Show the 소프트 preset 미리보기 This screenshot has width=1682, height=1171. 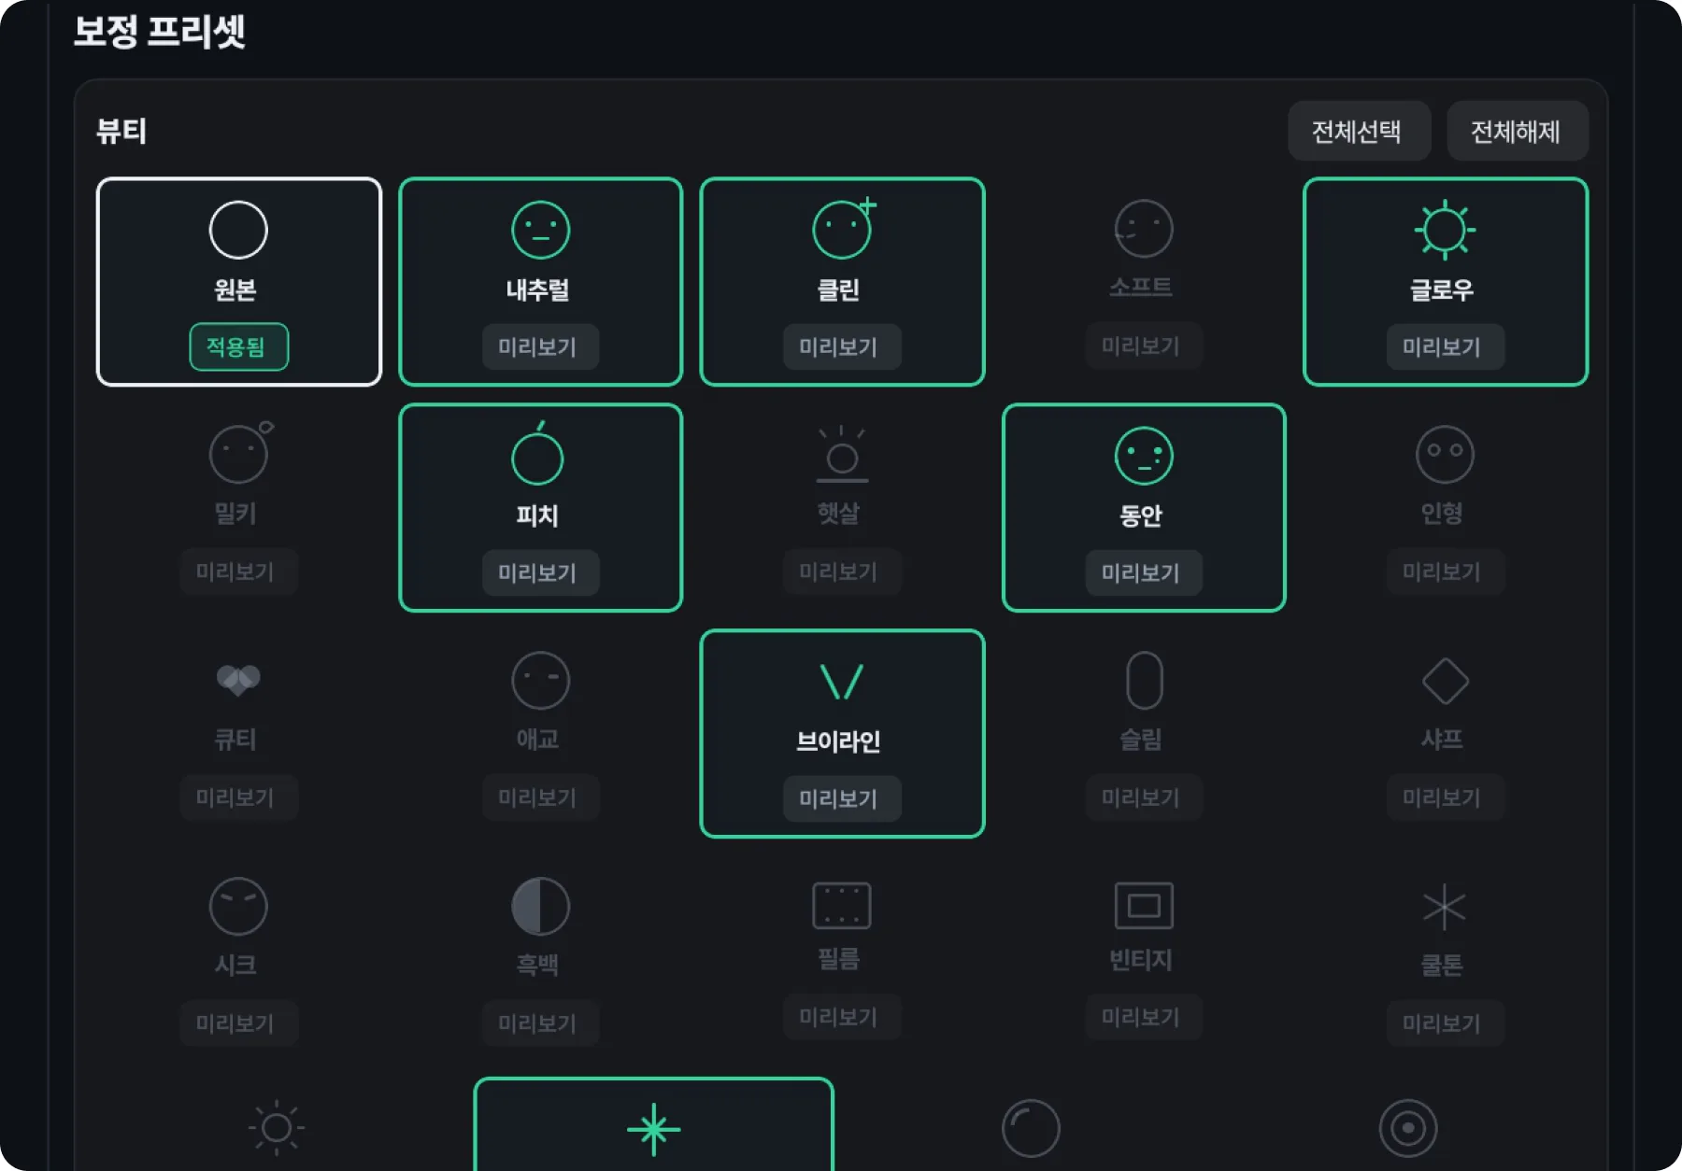[1143, 346]
